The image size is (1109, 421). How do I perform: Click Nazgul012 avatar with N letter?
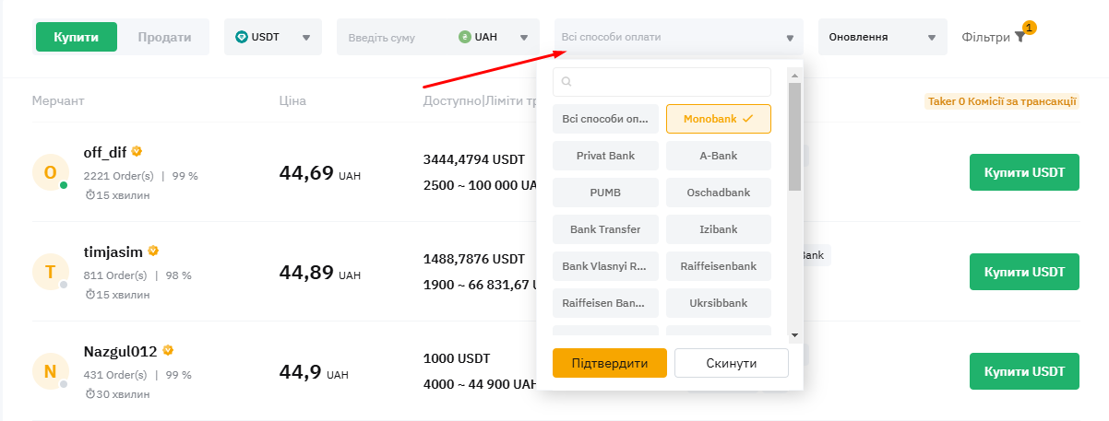coord(51,371)
